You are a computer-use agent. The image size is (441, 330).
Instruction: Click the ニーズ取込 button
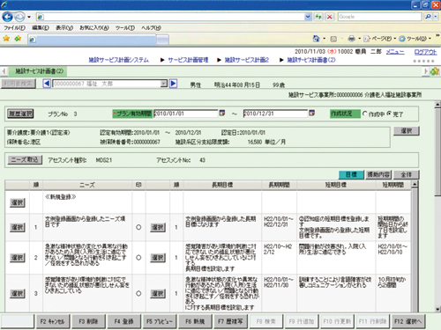(x=25, y=160)
